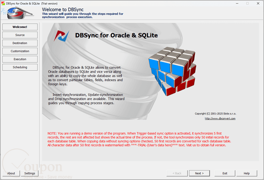Click the red demo version NOTE text
This screenshot has width=264, height=180.
[x=139, y=139]
